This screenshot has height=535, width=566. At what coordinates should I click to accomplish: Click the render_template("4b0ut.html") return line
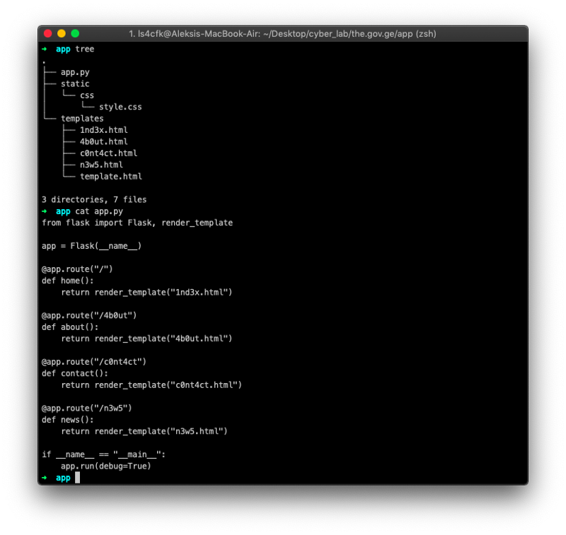pos(146,339)
